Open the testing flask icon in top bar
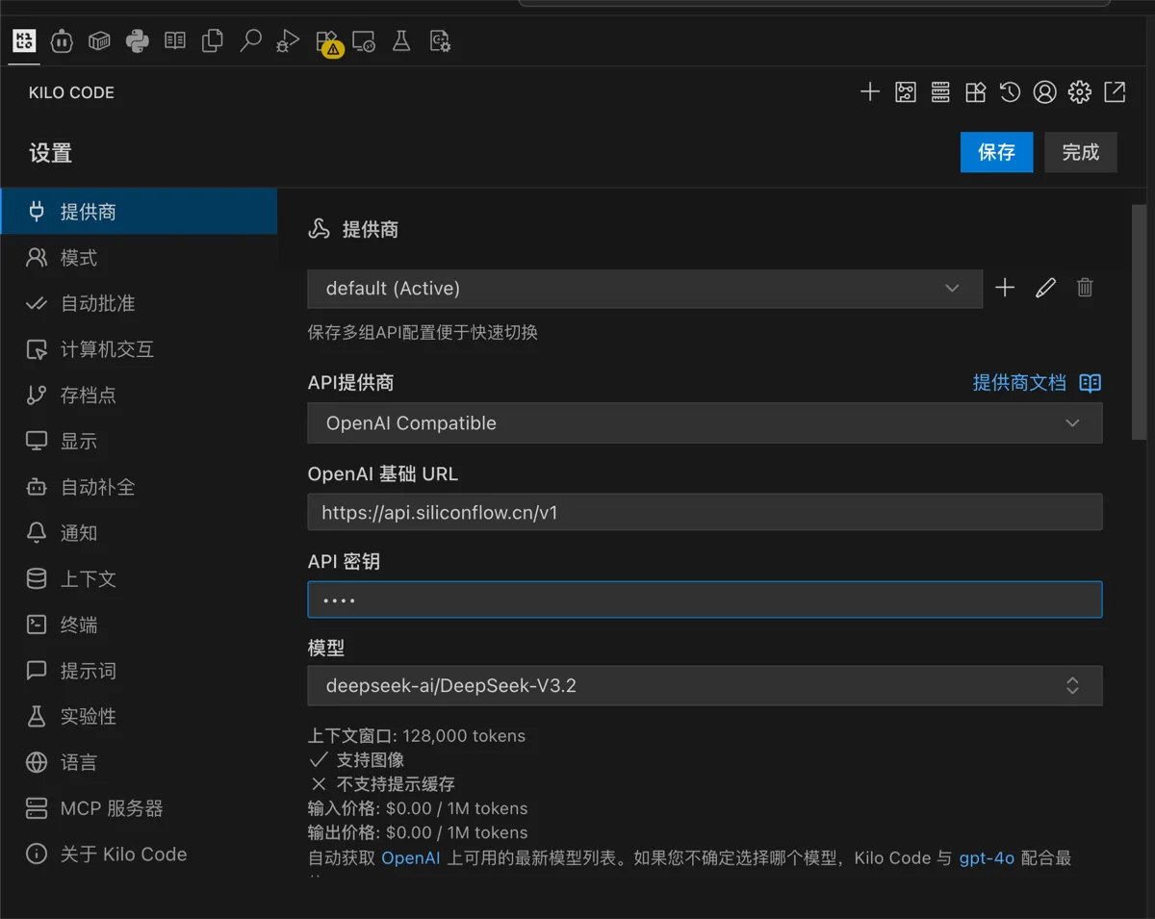This screenshot has height=919, width=1155. (x=401, y=40)
